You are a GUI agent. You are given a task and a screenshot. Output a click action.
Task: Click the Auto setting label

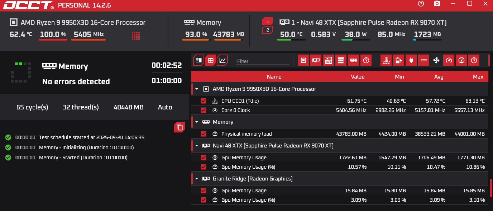point(165,107)
